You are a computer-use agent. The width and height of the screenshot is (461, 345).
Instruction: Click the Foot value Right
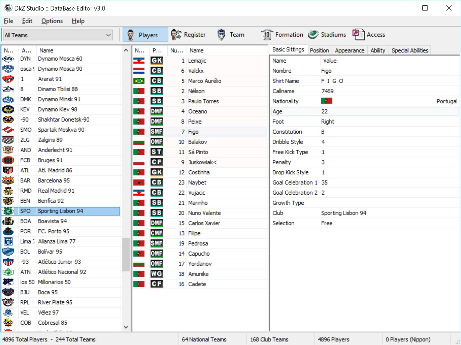(327, 122)
